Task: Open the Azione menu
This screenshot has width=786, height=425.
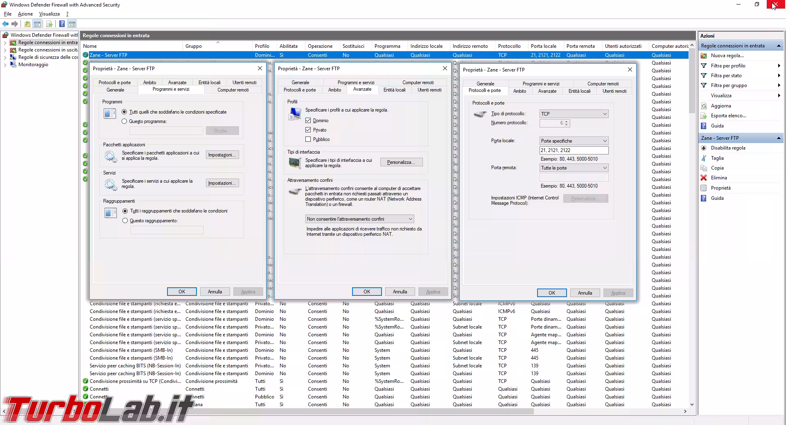Action: pyautogui.click(x=25, y=14)
